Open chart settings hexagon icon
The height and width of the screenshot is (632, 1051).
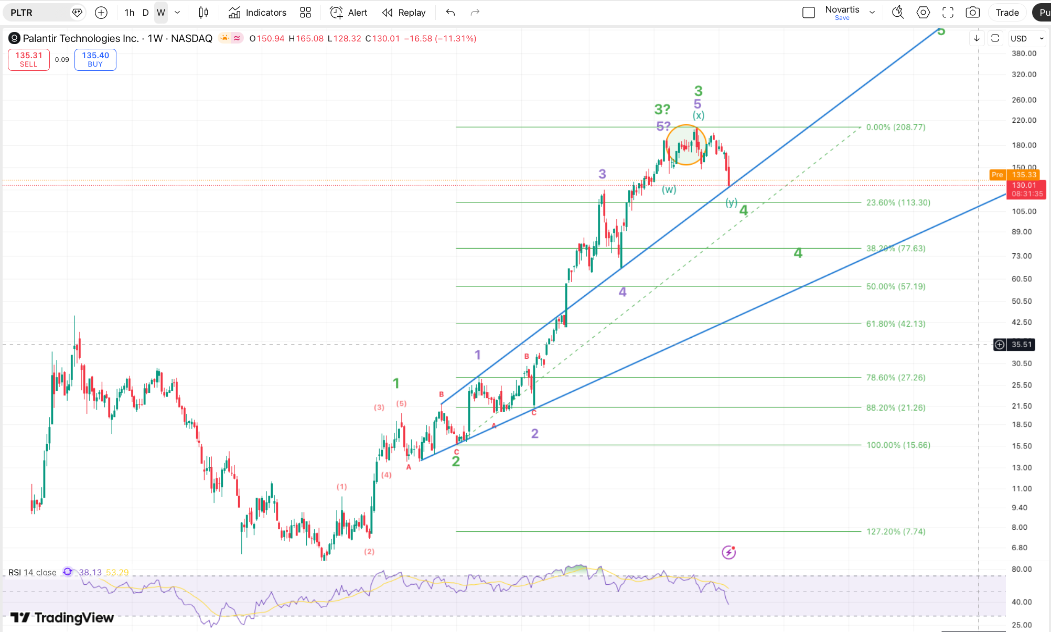923,13
